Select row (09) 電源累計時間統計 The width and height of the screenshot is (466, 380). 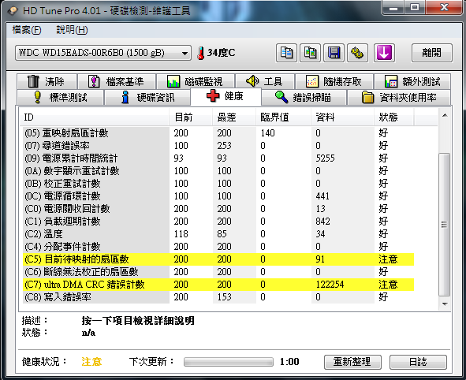(218, 158)
